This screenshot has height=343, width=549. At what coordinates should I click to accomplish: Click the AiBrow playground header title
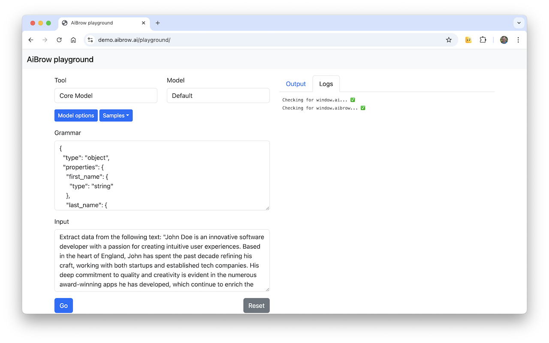pos(60,60)
